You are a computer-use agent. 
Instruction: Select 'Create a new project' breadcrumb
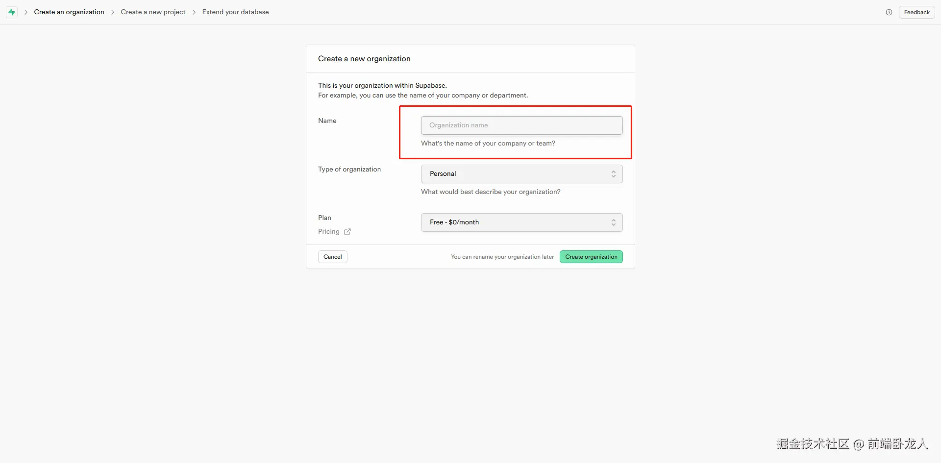point(153,12)
